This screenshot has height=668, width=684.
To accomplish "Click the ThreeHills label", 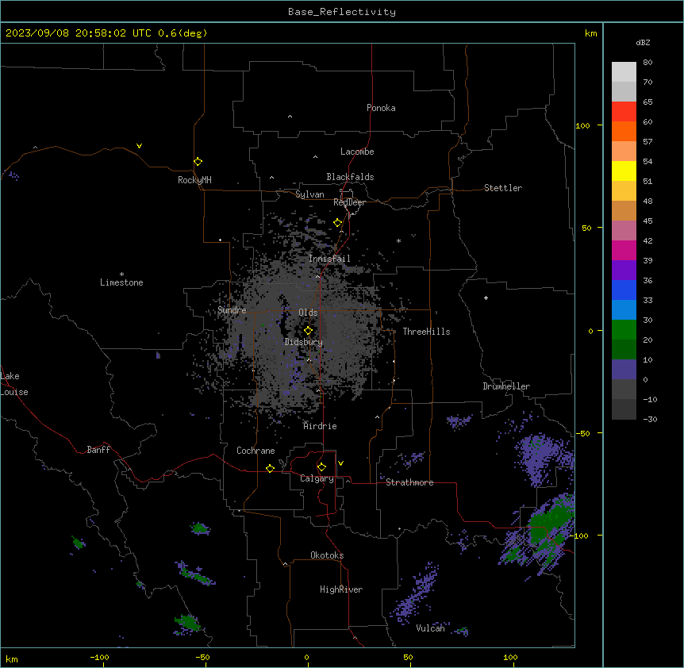I will pyautogui.click(x=426, y=332).
